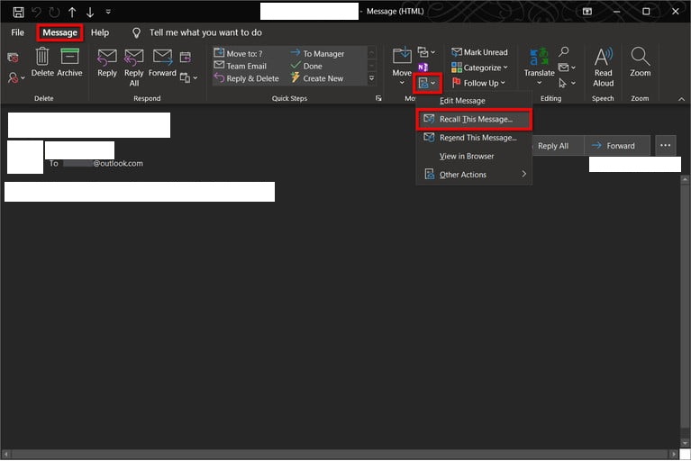Click the Find magnifier icon in Editing group
Viewport: 691px width, 461px height.
[x=563, y=51]
